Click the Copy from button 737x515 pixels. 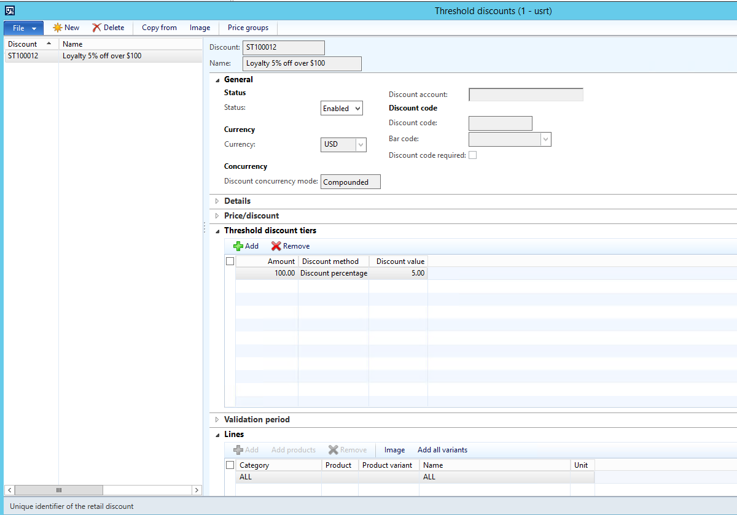[159, 28]
